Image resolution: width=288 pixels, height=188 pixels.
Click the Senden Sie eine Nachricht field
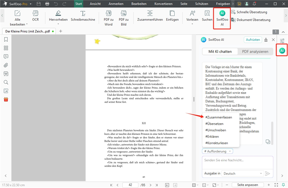pyautogui.click(x=237, y=162)
